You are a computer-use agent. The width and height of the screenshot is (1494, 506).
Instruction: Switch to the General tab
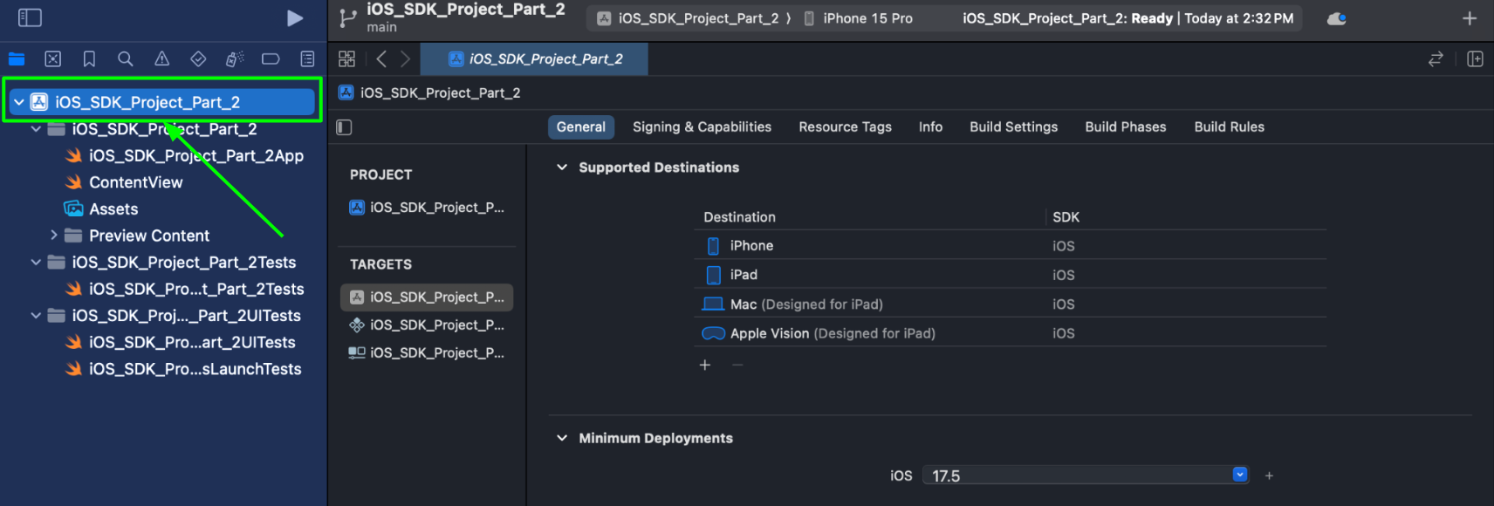581,127
